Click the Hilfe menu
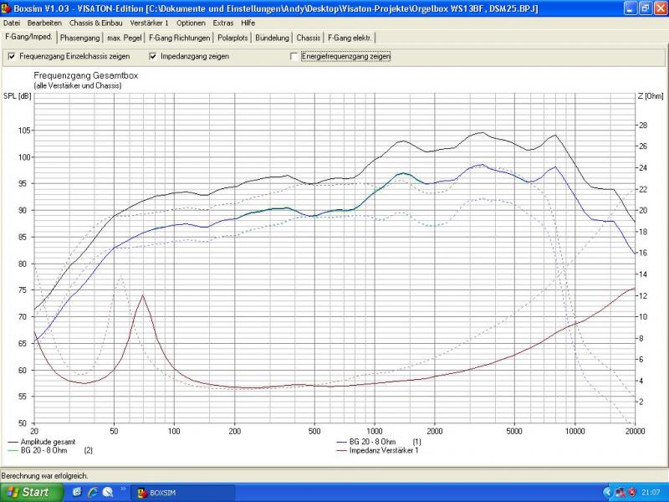The image size is (669, 502). (x=248, y=23)
